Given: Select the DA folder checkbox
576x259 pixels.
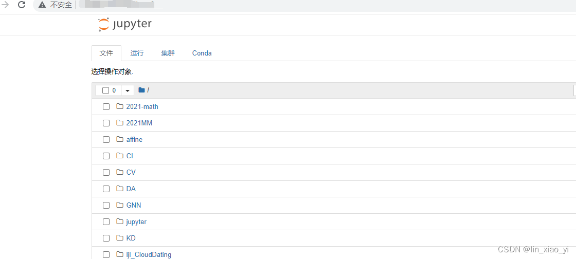Looking at the screenshot, I should pyautogui.click(x=106, y=189).
